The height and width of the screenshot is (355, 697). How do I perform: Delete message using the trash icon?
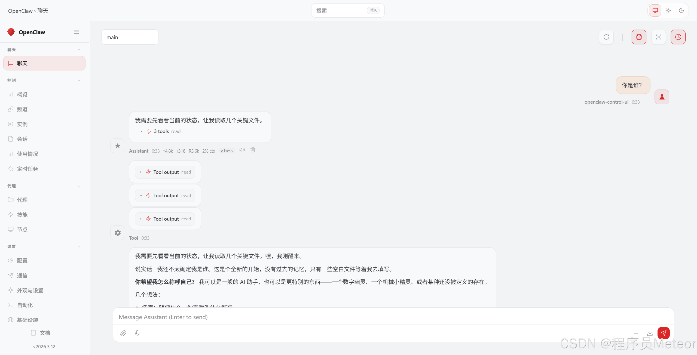coord(253,150)
